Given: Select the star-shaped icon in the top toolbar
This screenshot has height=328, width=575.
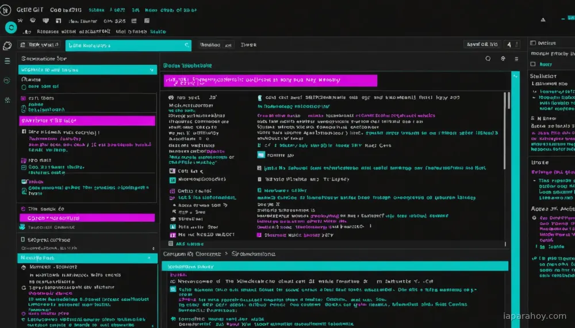Looking at the screenshot, I should (x=20, y=21).
